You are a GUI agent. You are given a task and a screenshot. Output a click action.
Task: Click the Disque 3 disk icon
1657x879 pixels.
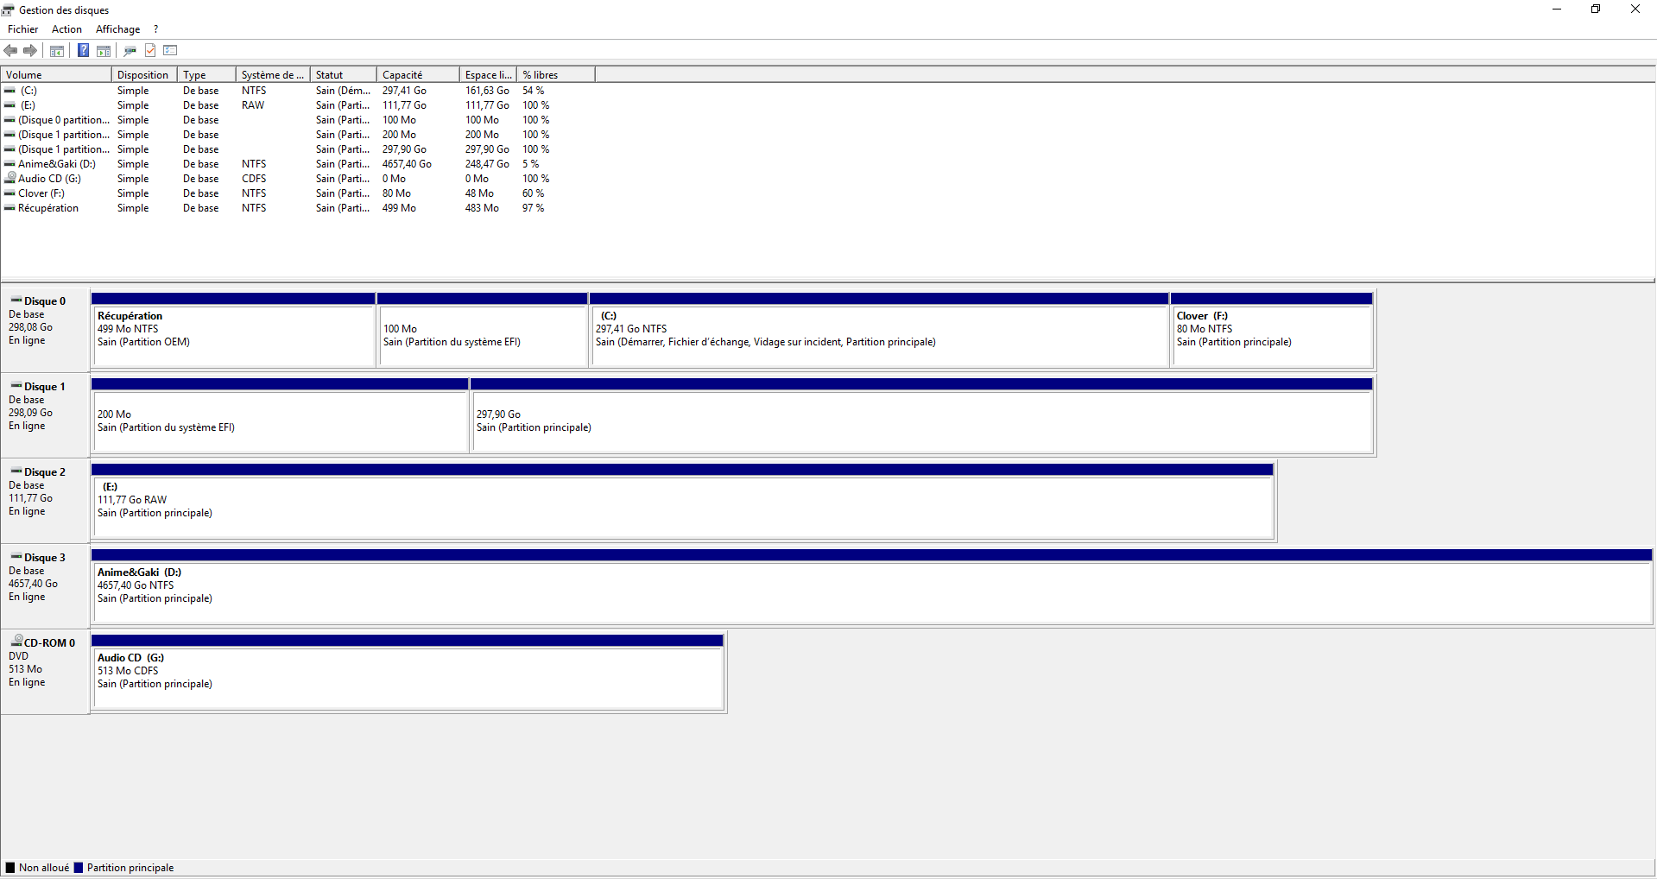[x=16, y=557]
